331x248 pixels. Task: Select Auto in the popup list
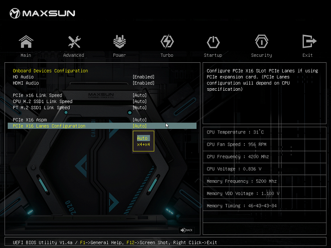coord(143,138)
